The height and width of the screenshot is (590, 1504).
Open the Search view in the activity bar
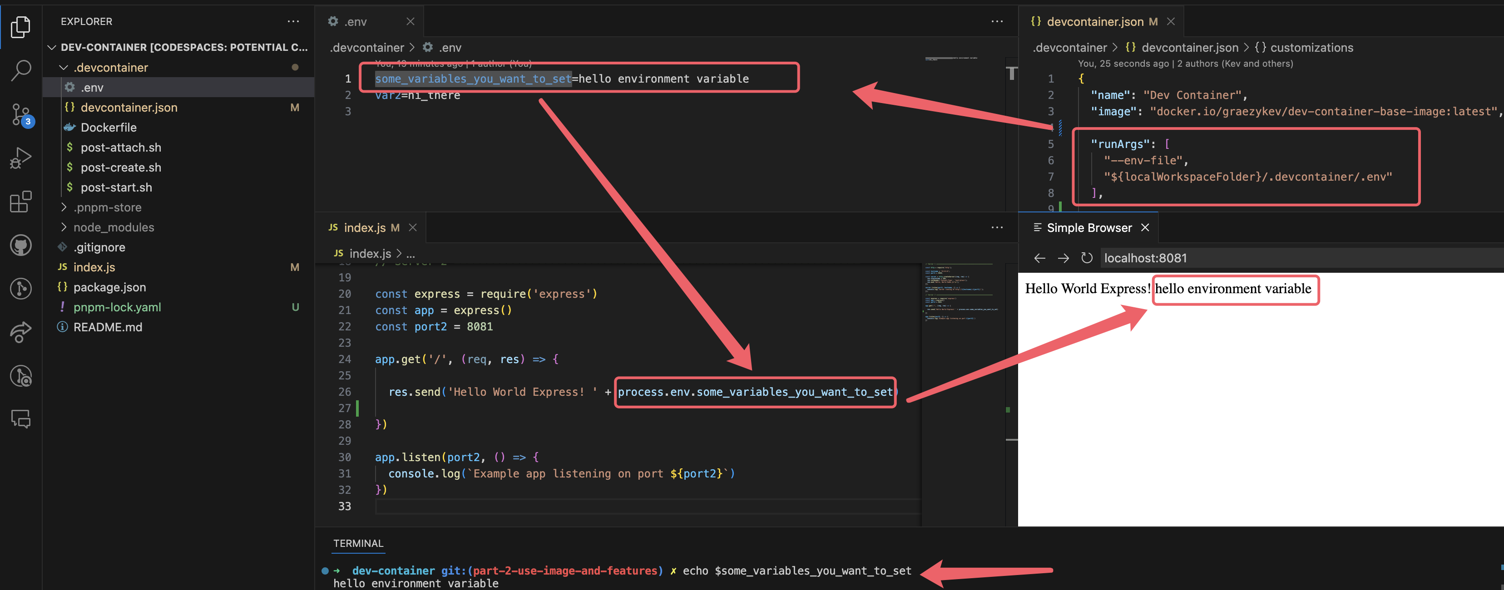point(21,70)
